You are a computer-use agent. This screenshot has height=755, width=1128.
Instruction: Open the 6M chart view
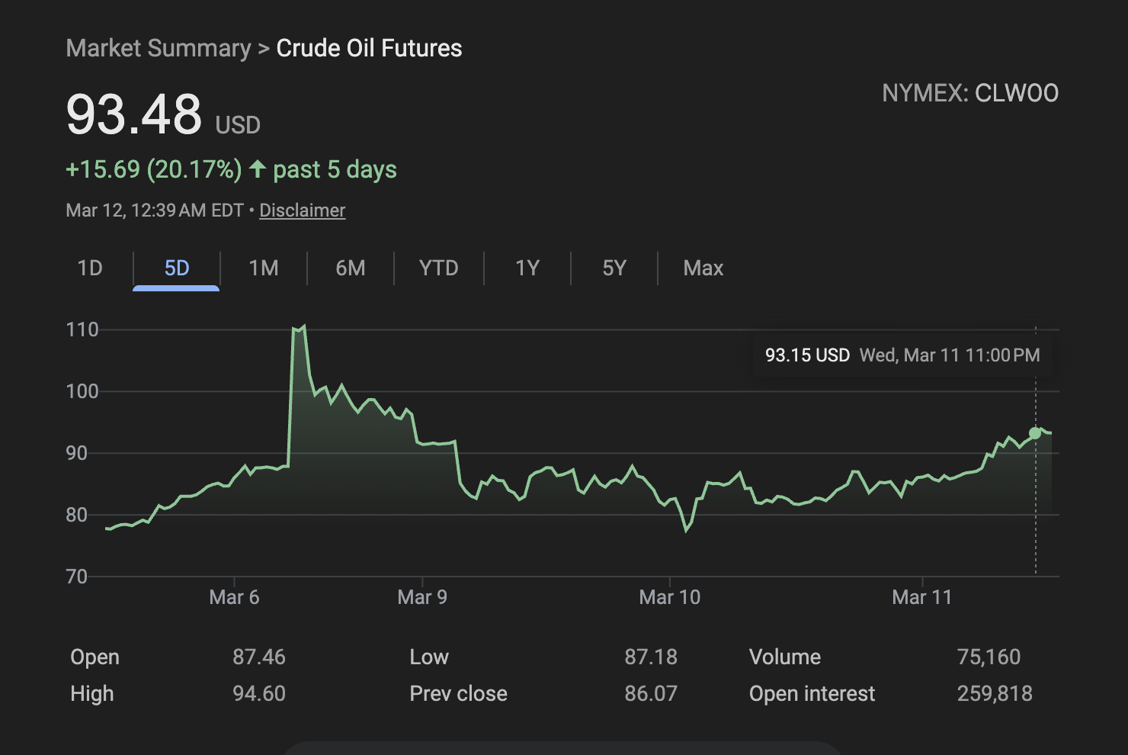[350, 268]
